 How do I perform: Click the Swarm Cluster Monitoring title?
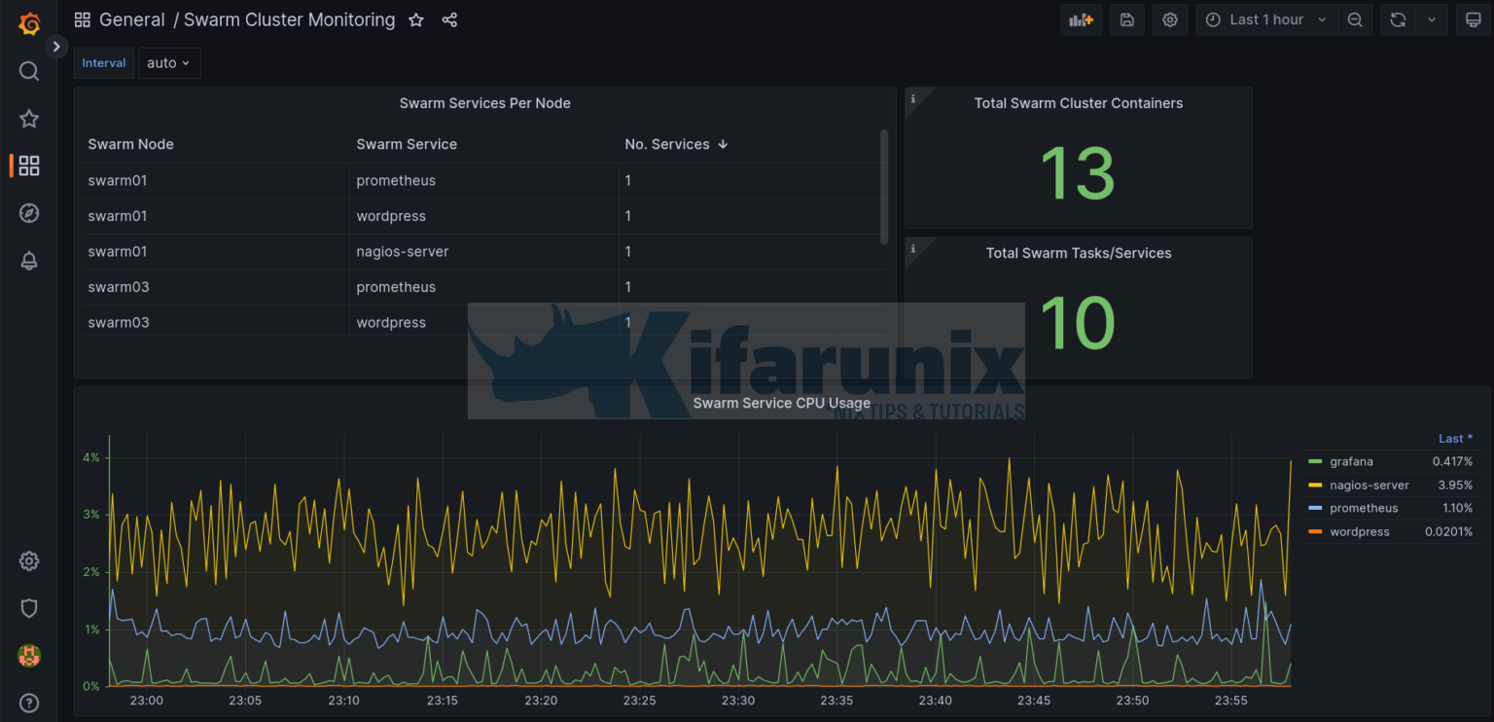pos(290,19)
